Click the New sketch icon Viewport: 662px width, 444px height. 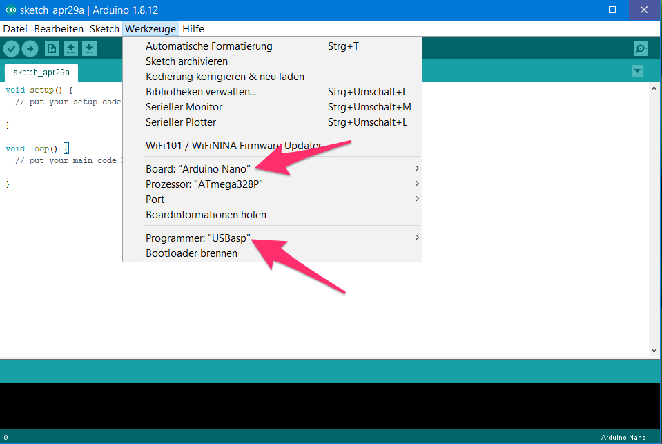[52, 49]
